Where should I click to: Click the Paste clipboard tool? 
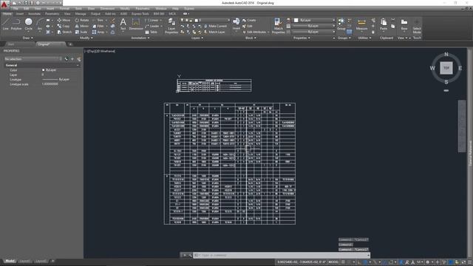click(x=384, y=24)
